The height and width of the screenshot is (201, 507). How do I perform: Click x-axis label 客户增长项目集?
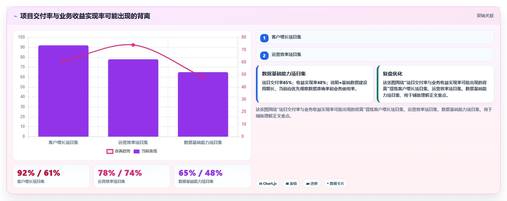pos(63,142)
